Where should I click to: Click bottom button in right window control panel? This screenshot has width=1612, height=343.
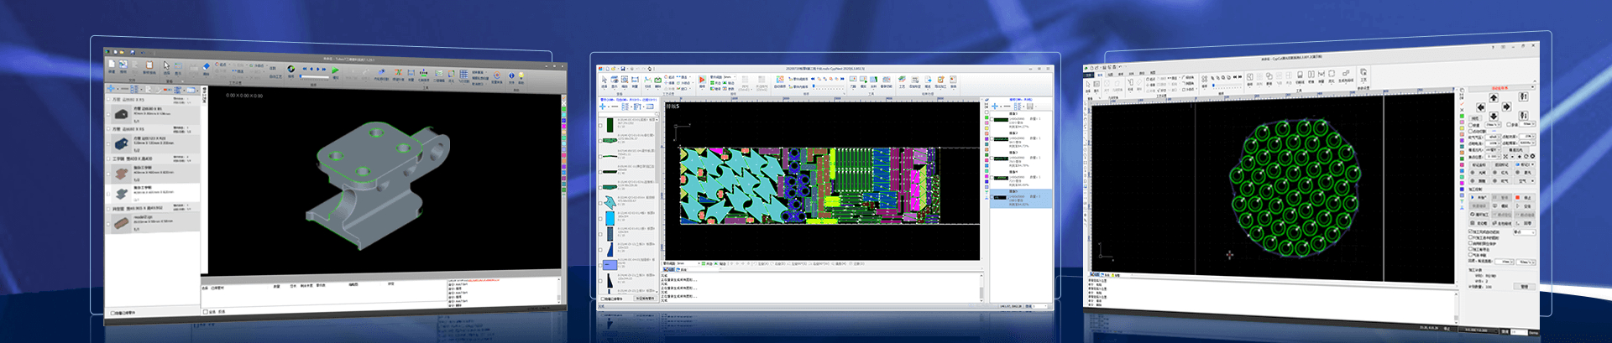click(1526, 286)
